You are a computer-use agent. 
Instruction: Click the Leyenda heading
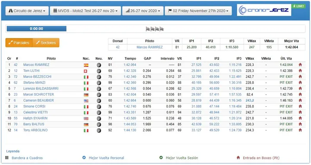[13, 151]
